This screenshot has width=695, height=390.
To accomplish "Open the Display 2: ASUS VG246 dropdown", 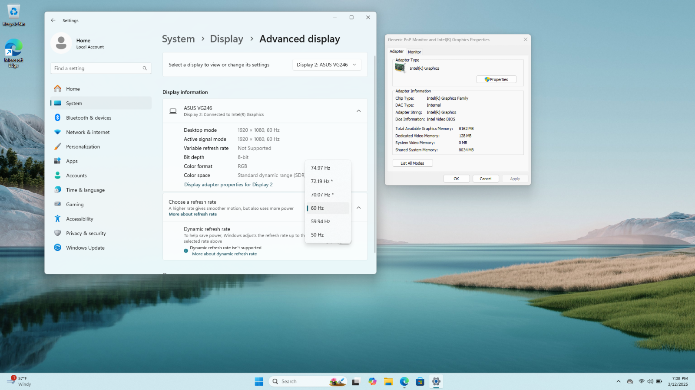I will tap(327, 65).
